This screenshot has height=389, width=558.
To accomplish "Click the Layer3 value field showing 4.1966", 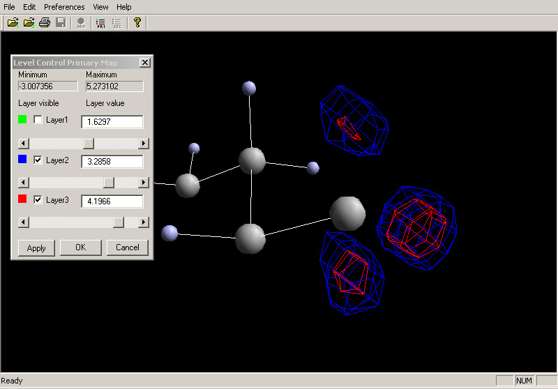I will pos(112,201).
